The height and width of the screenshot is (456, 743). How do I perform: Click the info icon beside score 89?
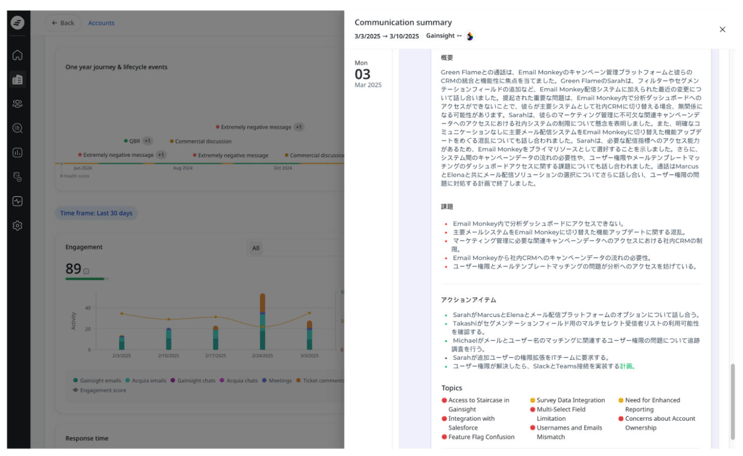(86, 271)
